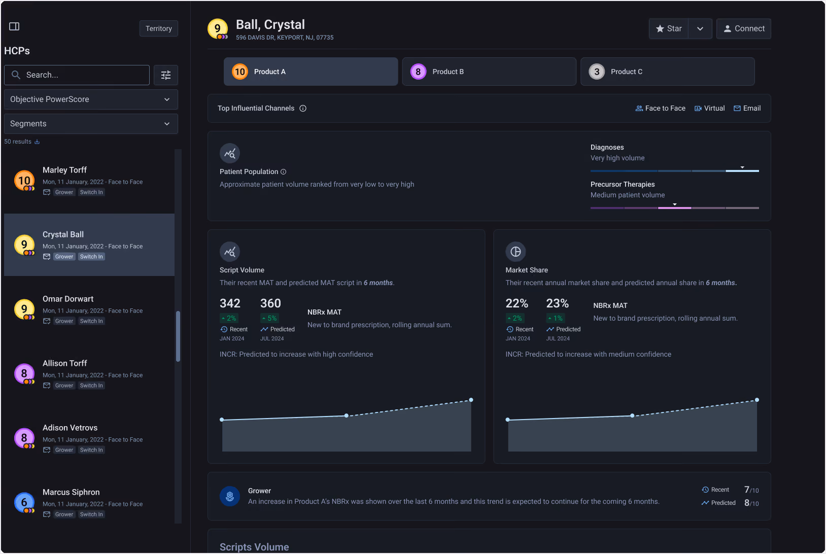
Task: Click the envelope icon under Allison Torff
Action: 47,386
